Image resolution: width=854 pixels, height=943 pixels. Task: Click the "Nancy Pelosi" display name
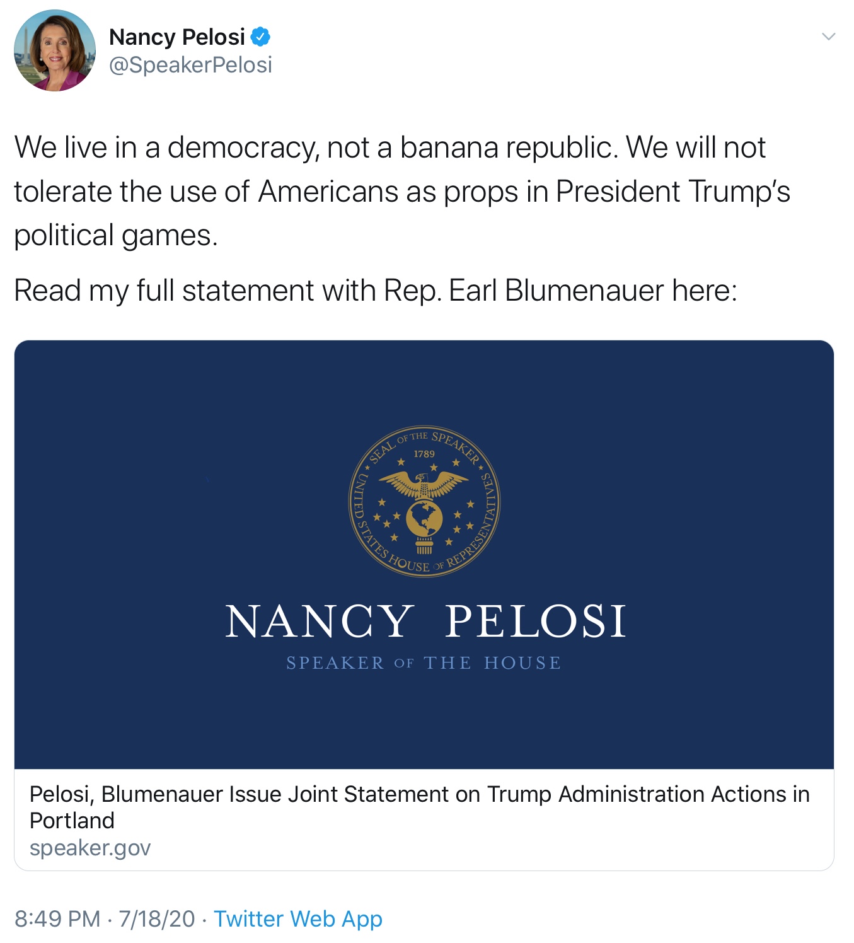176,37
